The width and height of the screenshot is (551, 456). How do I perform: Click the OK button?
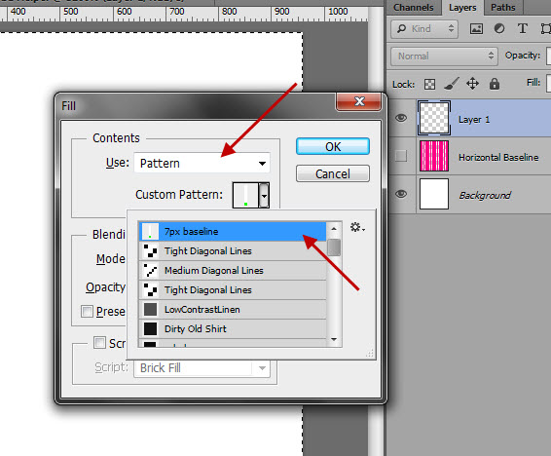(x=333, y=146)
